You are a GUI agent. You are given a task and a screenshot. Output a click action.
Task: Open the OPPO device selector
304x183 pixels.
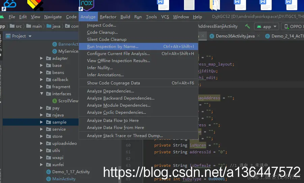click(293, 26)
